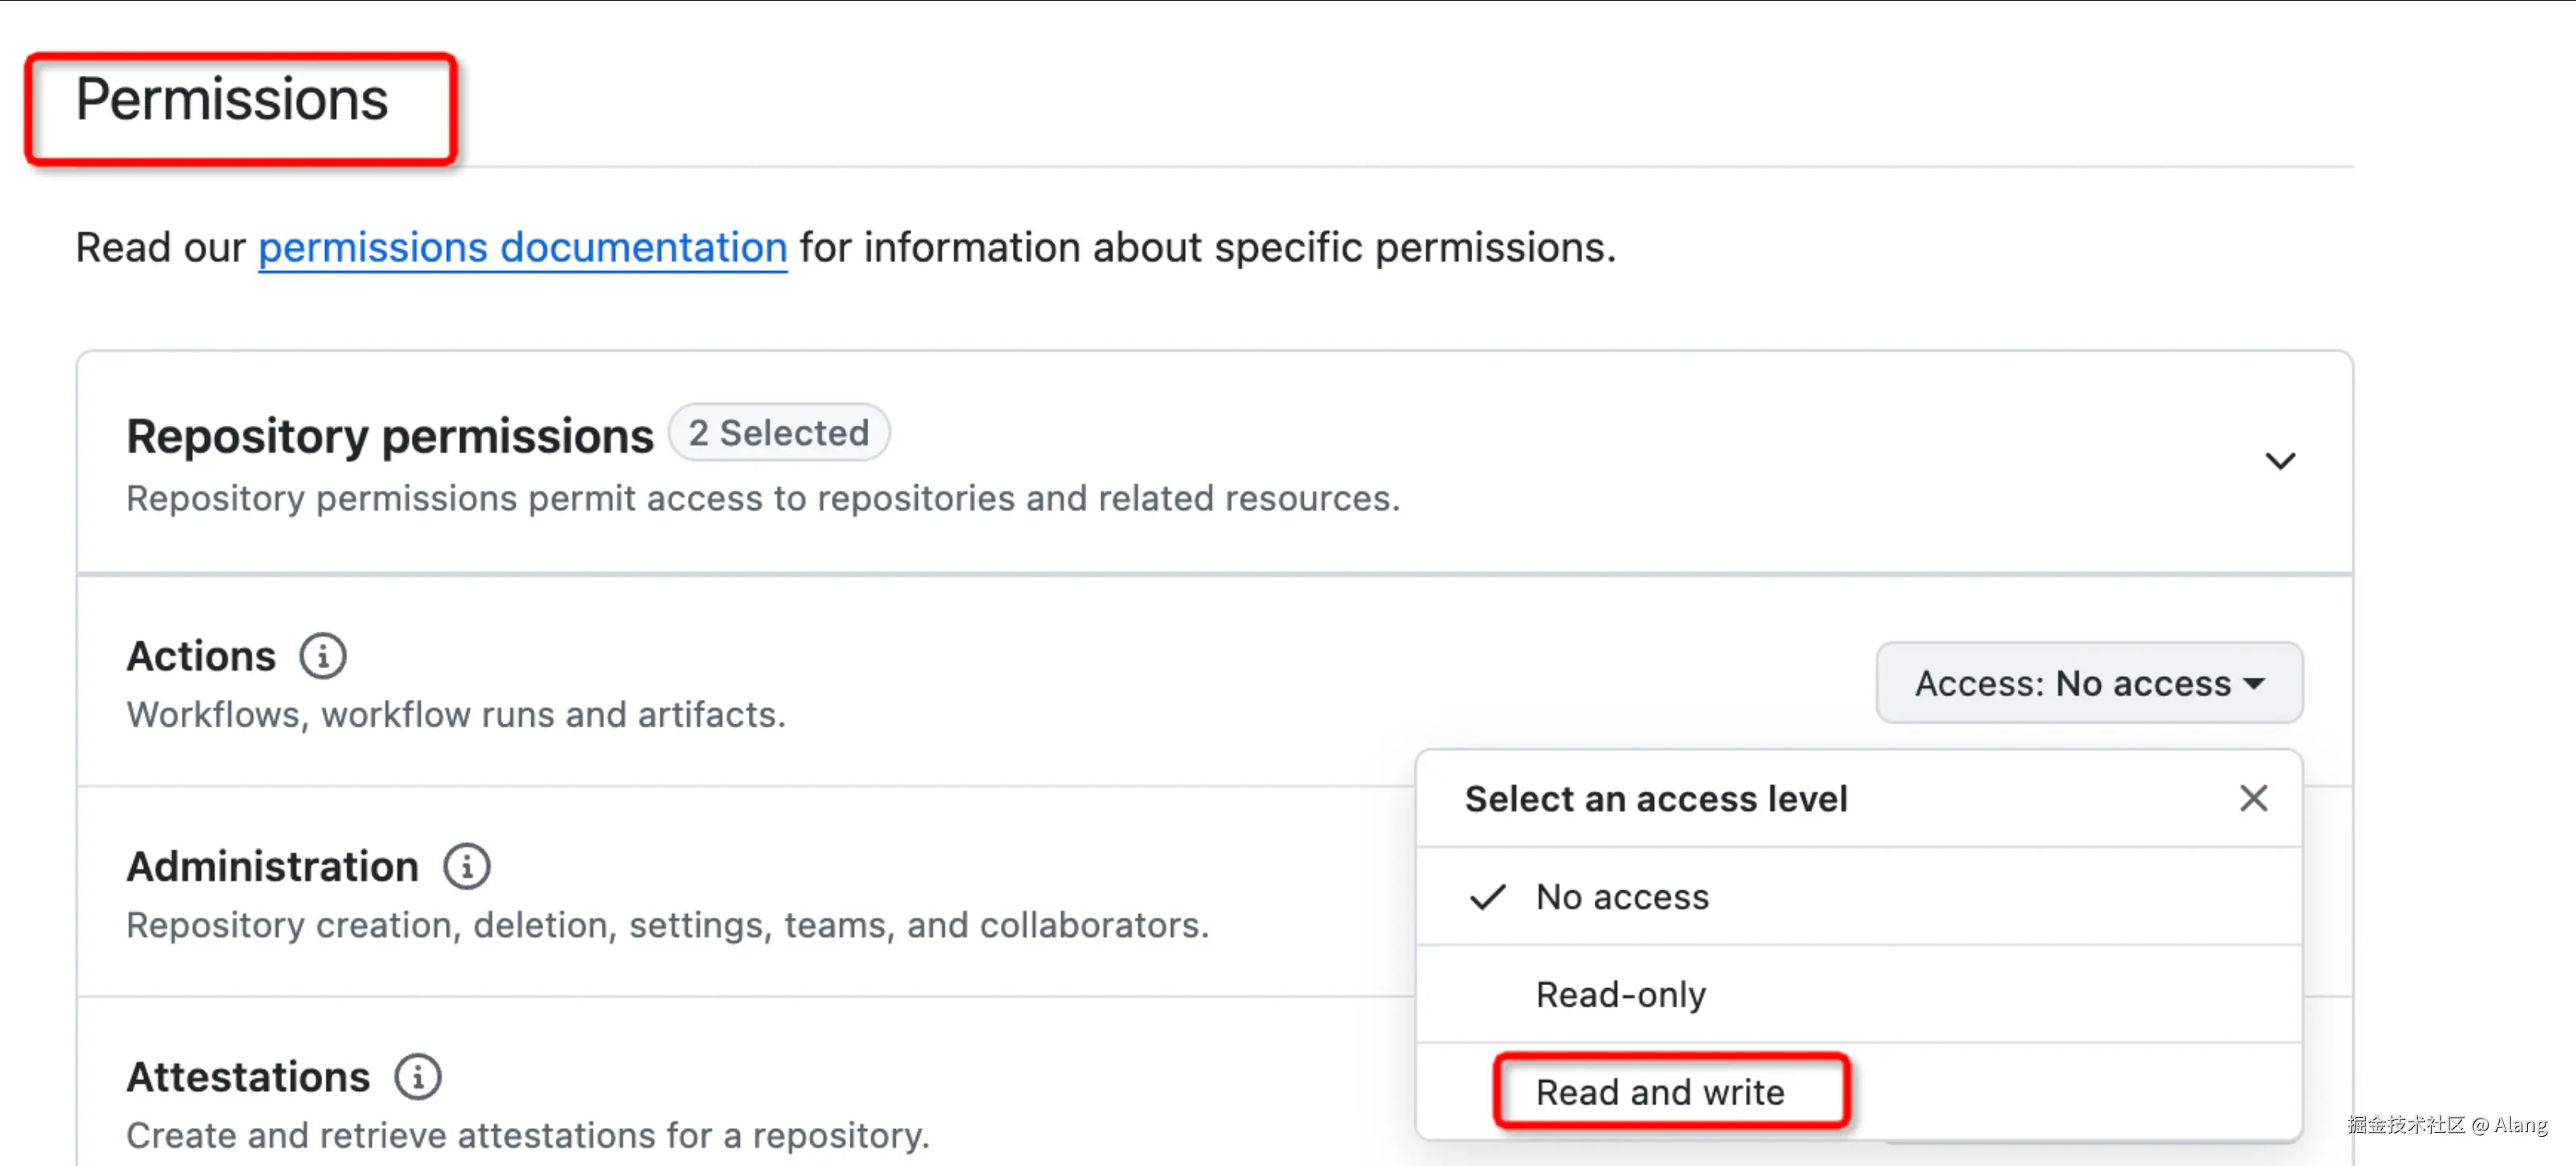Click the Workflows, workflow runs description text
This screenshot has height=1166, width=2576.
pyautogui.click(x=456, y=714)
